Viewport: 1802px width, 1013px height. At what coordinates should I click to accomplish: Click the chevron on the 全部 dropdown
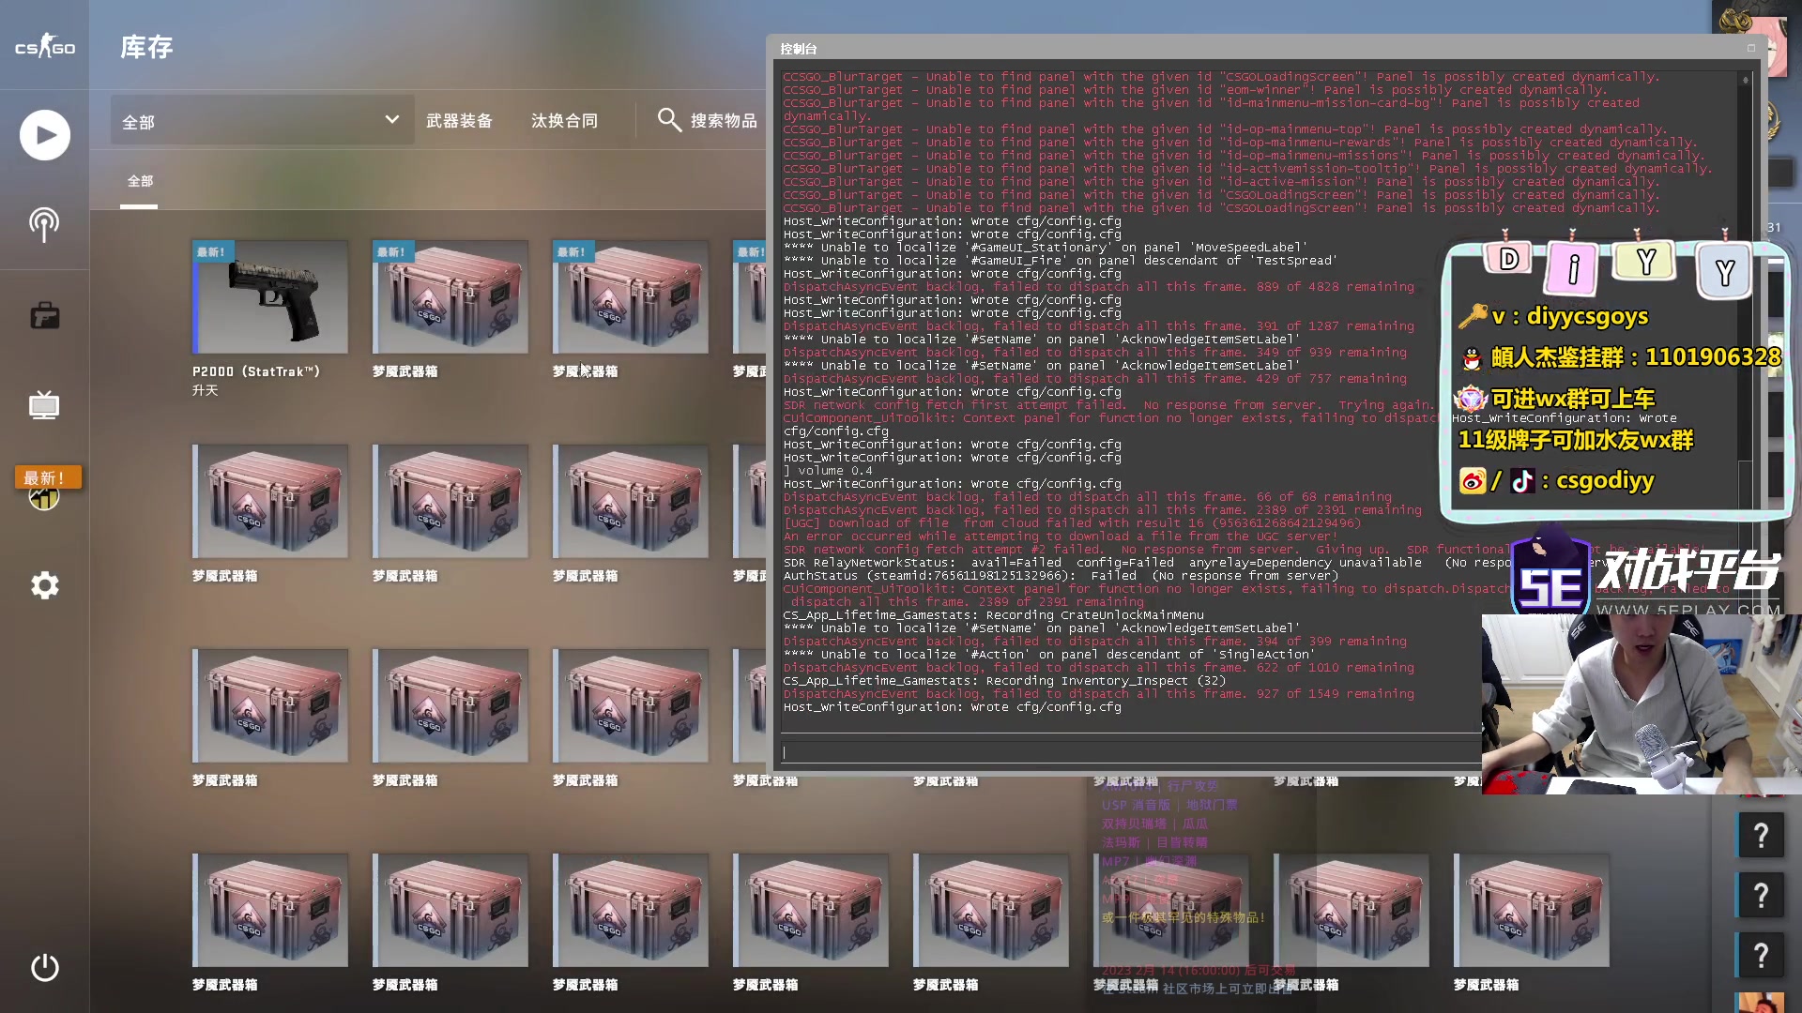coord(392,120)
